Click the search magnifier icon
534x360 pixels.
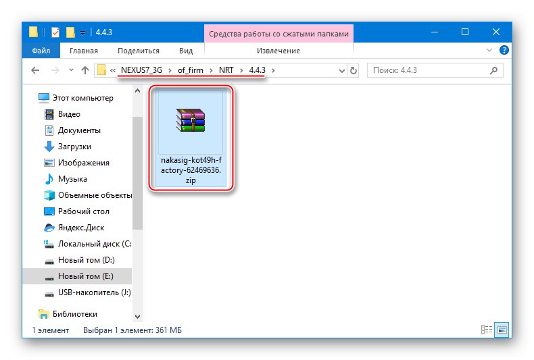point(493,70)
